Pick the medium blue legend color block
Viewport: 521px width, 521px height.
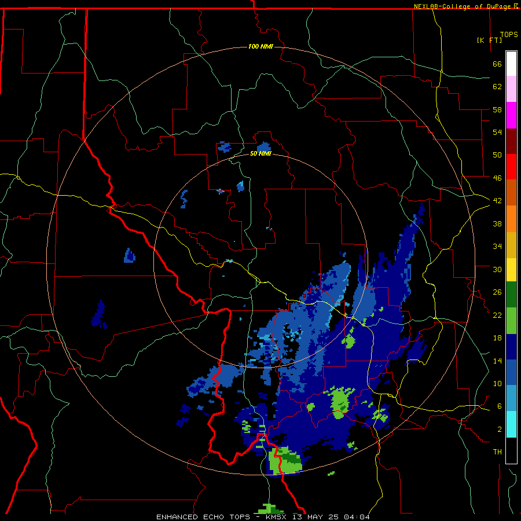[x=511, y=372]
